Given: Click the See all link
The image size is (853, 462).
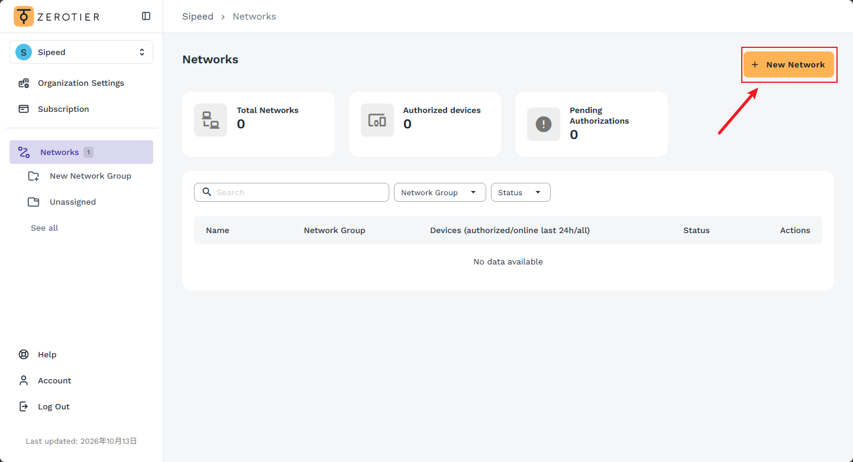Looking at the screenshot, I should [44, 228].
